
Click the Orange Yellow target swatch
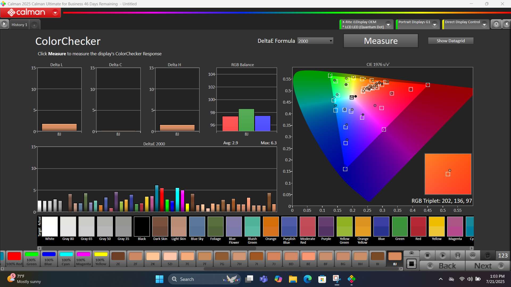point(363,226)
